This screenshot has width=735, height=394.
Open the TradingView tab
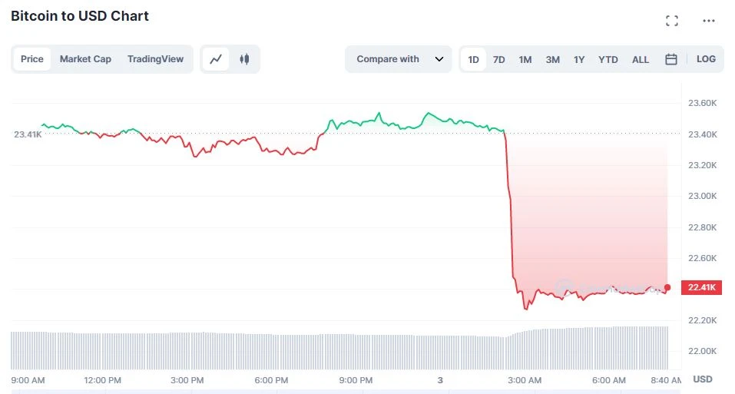(x=155, y=59)
